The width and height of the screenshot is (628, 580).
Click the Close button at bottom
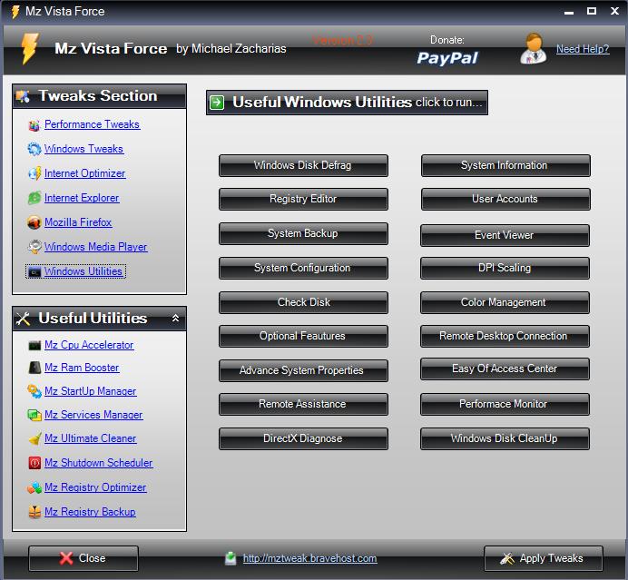[83, 558]
